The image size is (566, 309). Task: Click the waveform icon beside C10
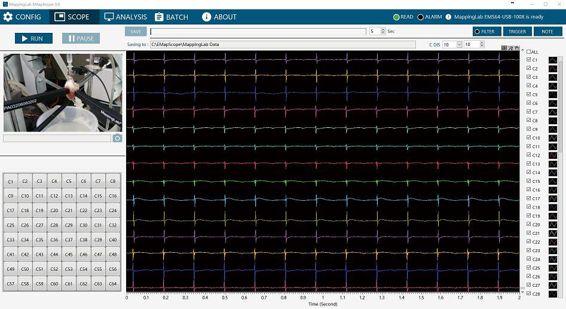pos(553,137)
